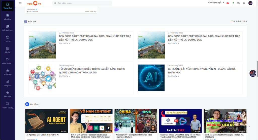Click the TÌM HIỂU THÊM link

tap(239, 22)
